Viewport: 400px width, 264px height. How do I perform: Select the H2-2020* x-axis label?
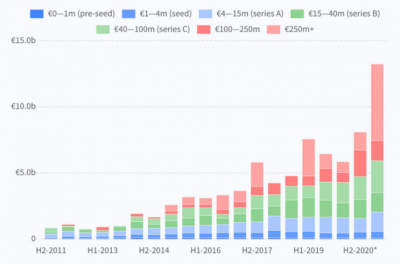(360, 251)
